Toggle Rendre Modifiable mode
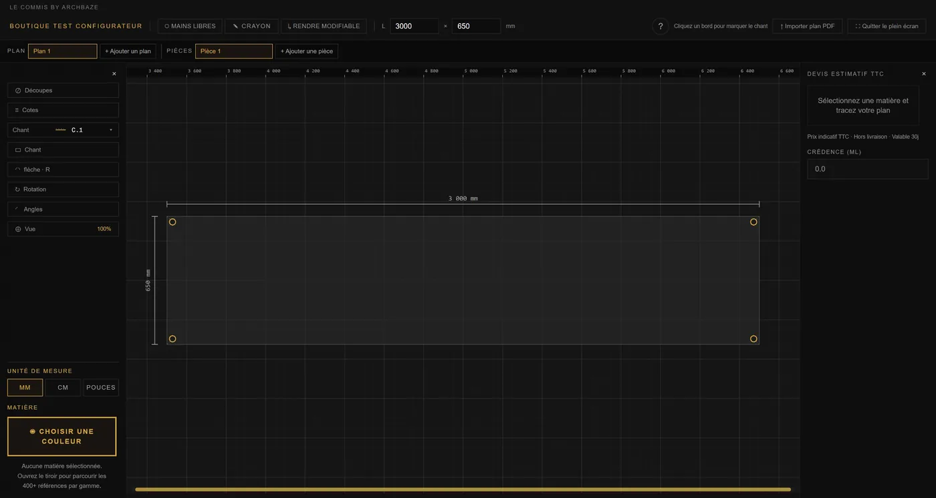This screenshot has width=936, height=498. [x=324, y=26]
